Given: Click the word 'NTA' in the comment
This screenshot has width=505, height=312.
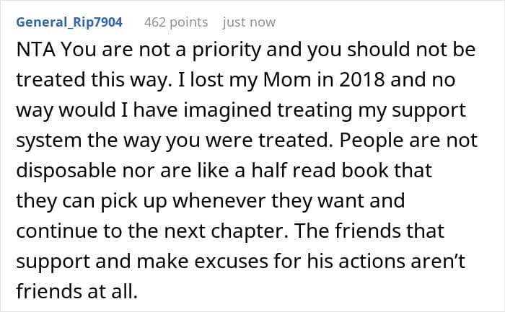Looking at the screenshot, I should pos(34,52).
